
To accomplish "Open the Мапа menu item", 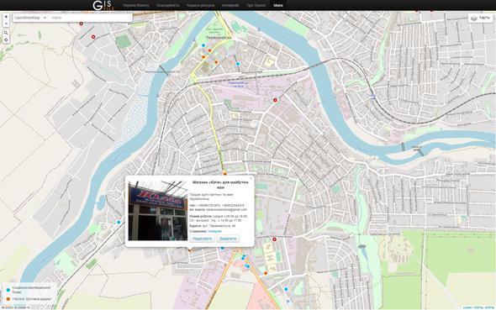I will (x=278, y=5).
